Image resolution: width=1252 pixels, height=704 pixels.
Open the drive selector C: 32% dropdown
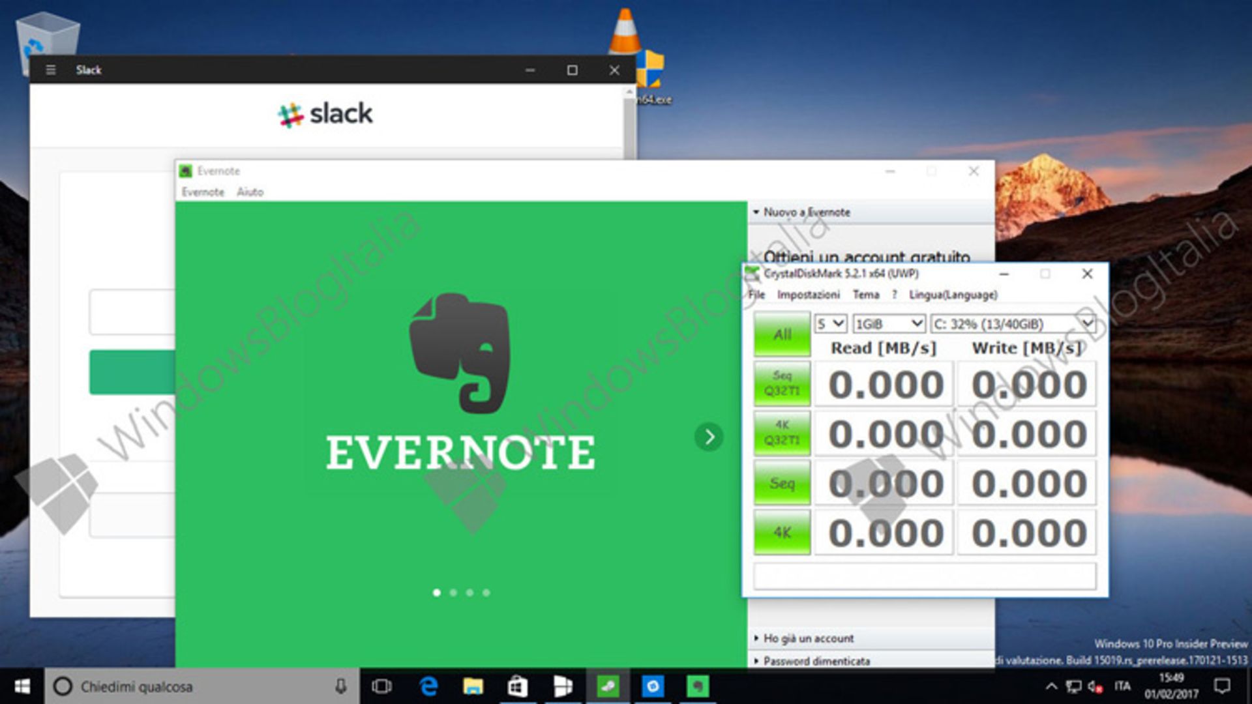pos(1013,324)
